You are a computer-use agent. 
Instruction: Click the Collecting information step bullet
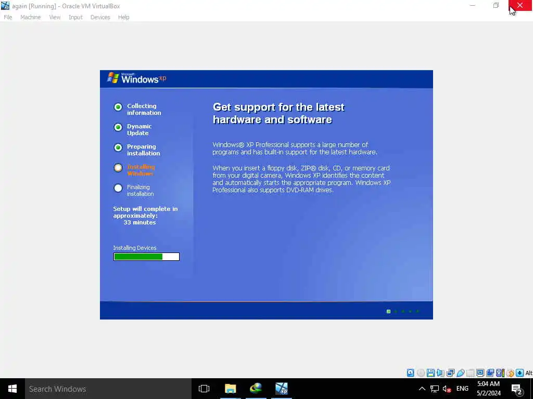(x=118, y=107)
